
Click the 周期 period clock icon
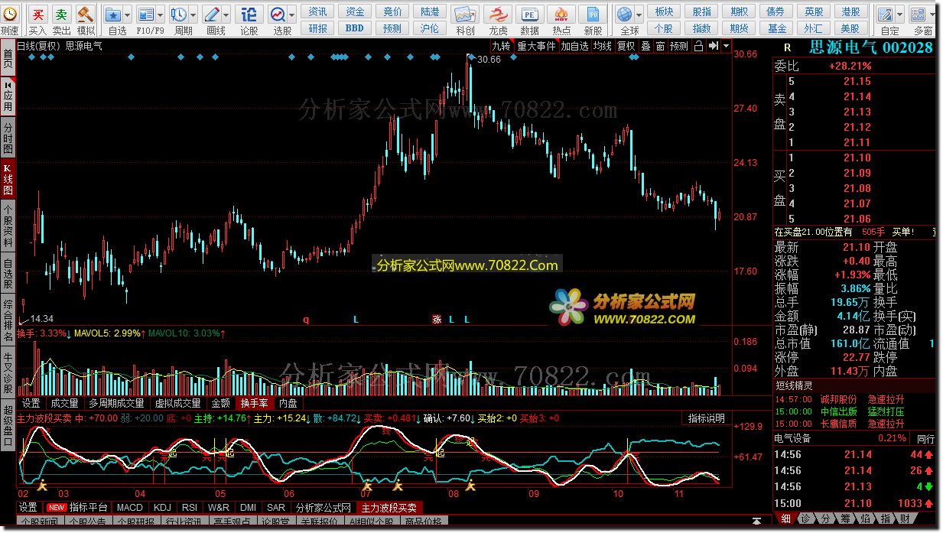click(x=178, y=14)
